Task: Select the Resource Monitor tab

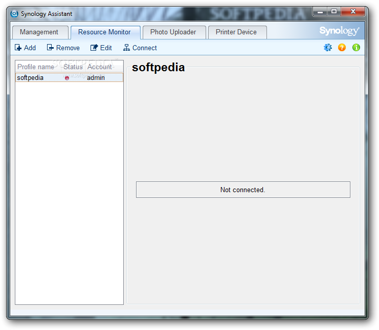Action: (105, 32)
